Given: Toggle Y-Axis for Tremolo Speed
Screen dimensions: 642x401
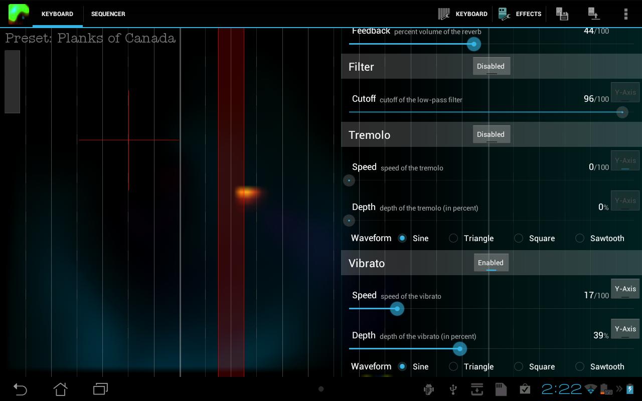Looking at the screenshot, I should pos(625,160).
